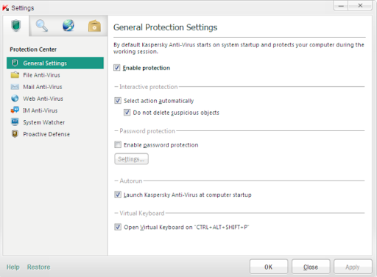377x277 pixels.
Task: Click the password Settings... button
Action: click(x=131, y=159)
